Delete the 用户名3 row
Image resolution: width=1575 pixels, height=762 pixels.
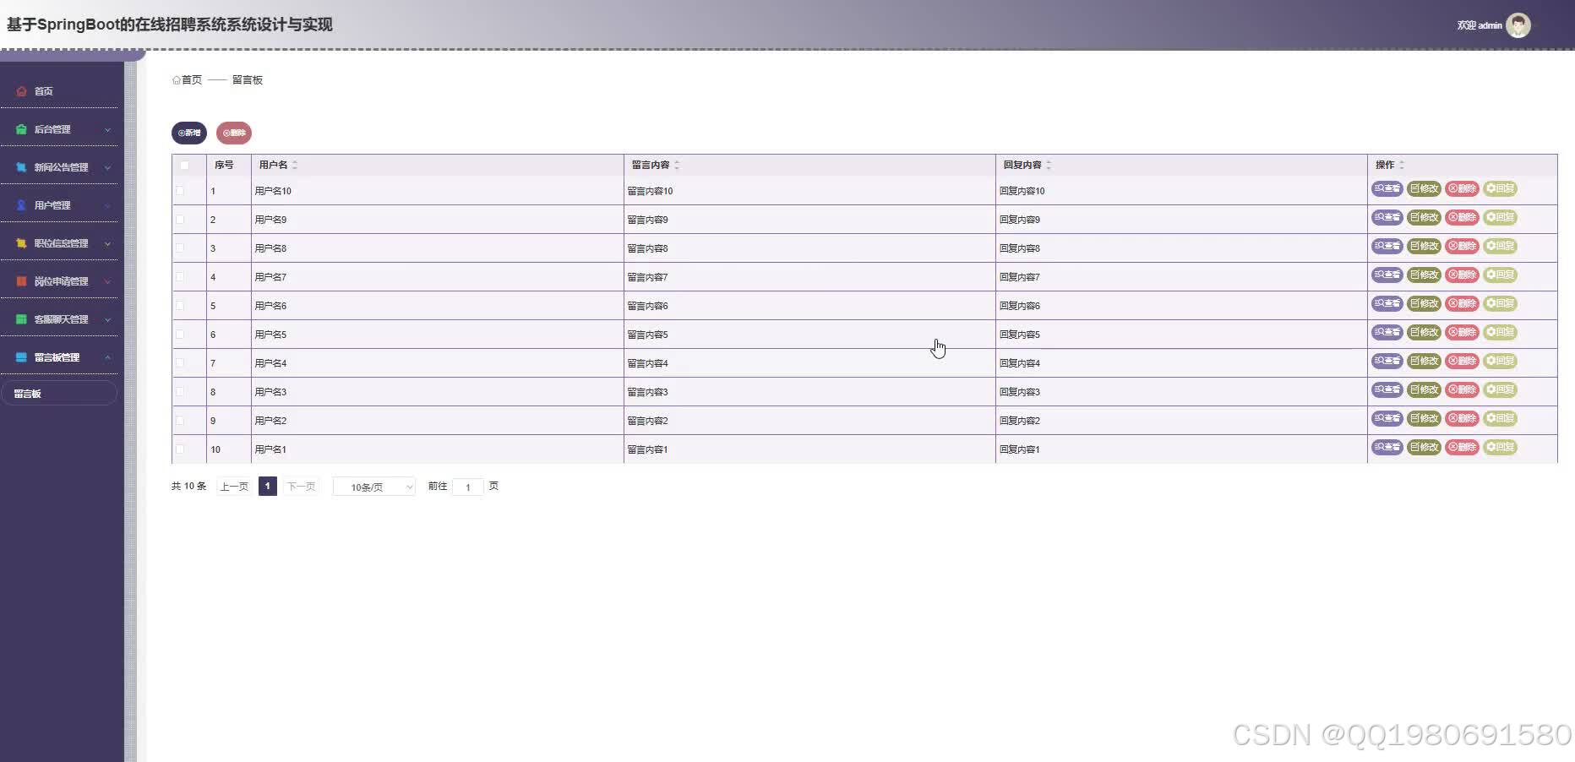1462,389
